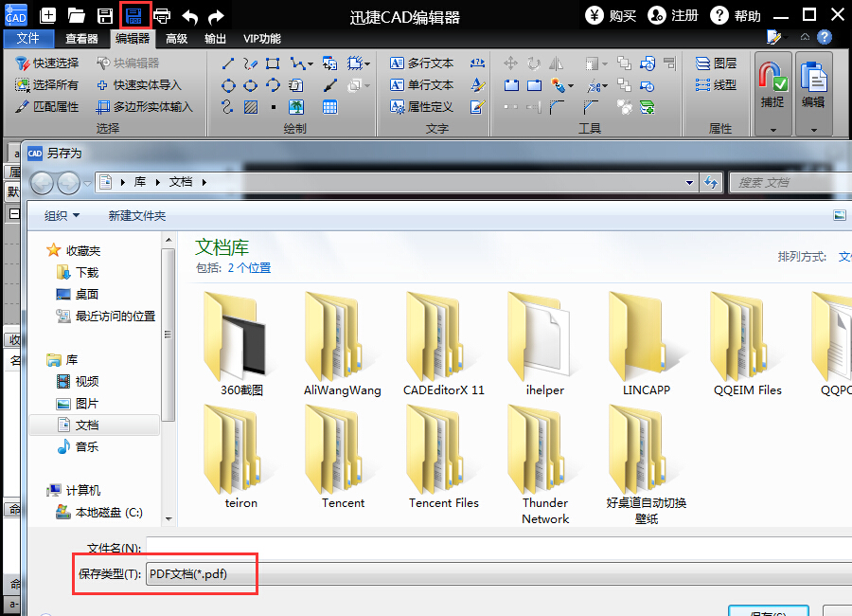852x616 pixels.
Task: Select Videos (视频) library in sidebar
Action: [x=78, y=381]
